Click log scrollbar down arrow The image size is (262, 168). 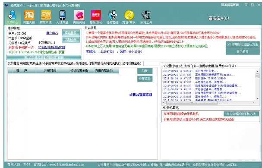[x=258, y=99]
